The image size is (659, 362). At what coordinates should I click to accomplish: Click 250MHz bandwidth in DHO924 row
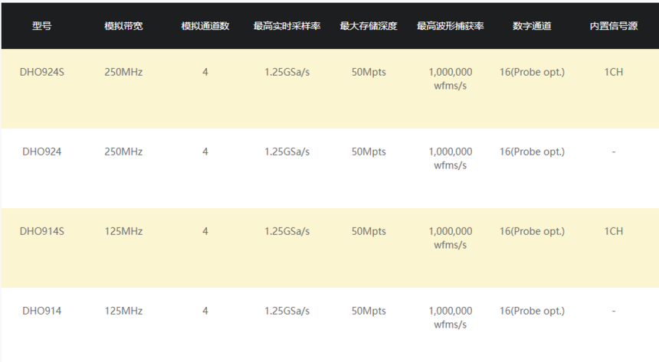tap(123, 152)
